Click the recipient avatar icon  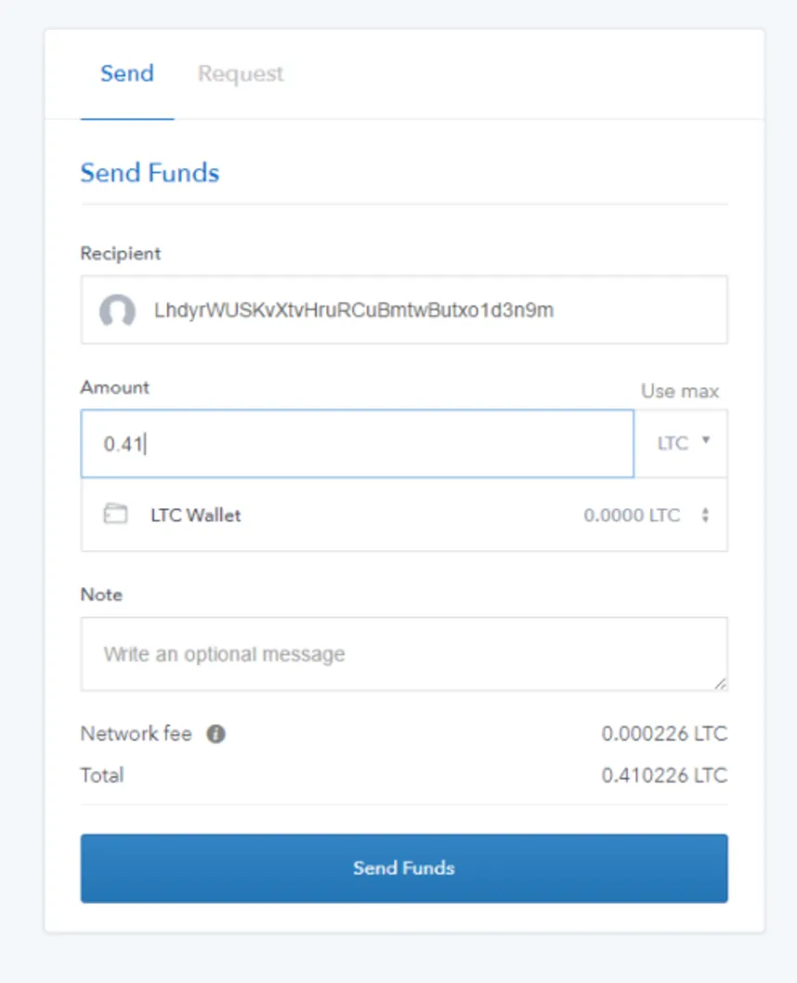pos(117,310)
